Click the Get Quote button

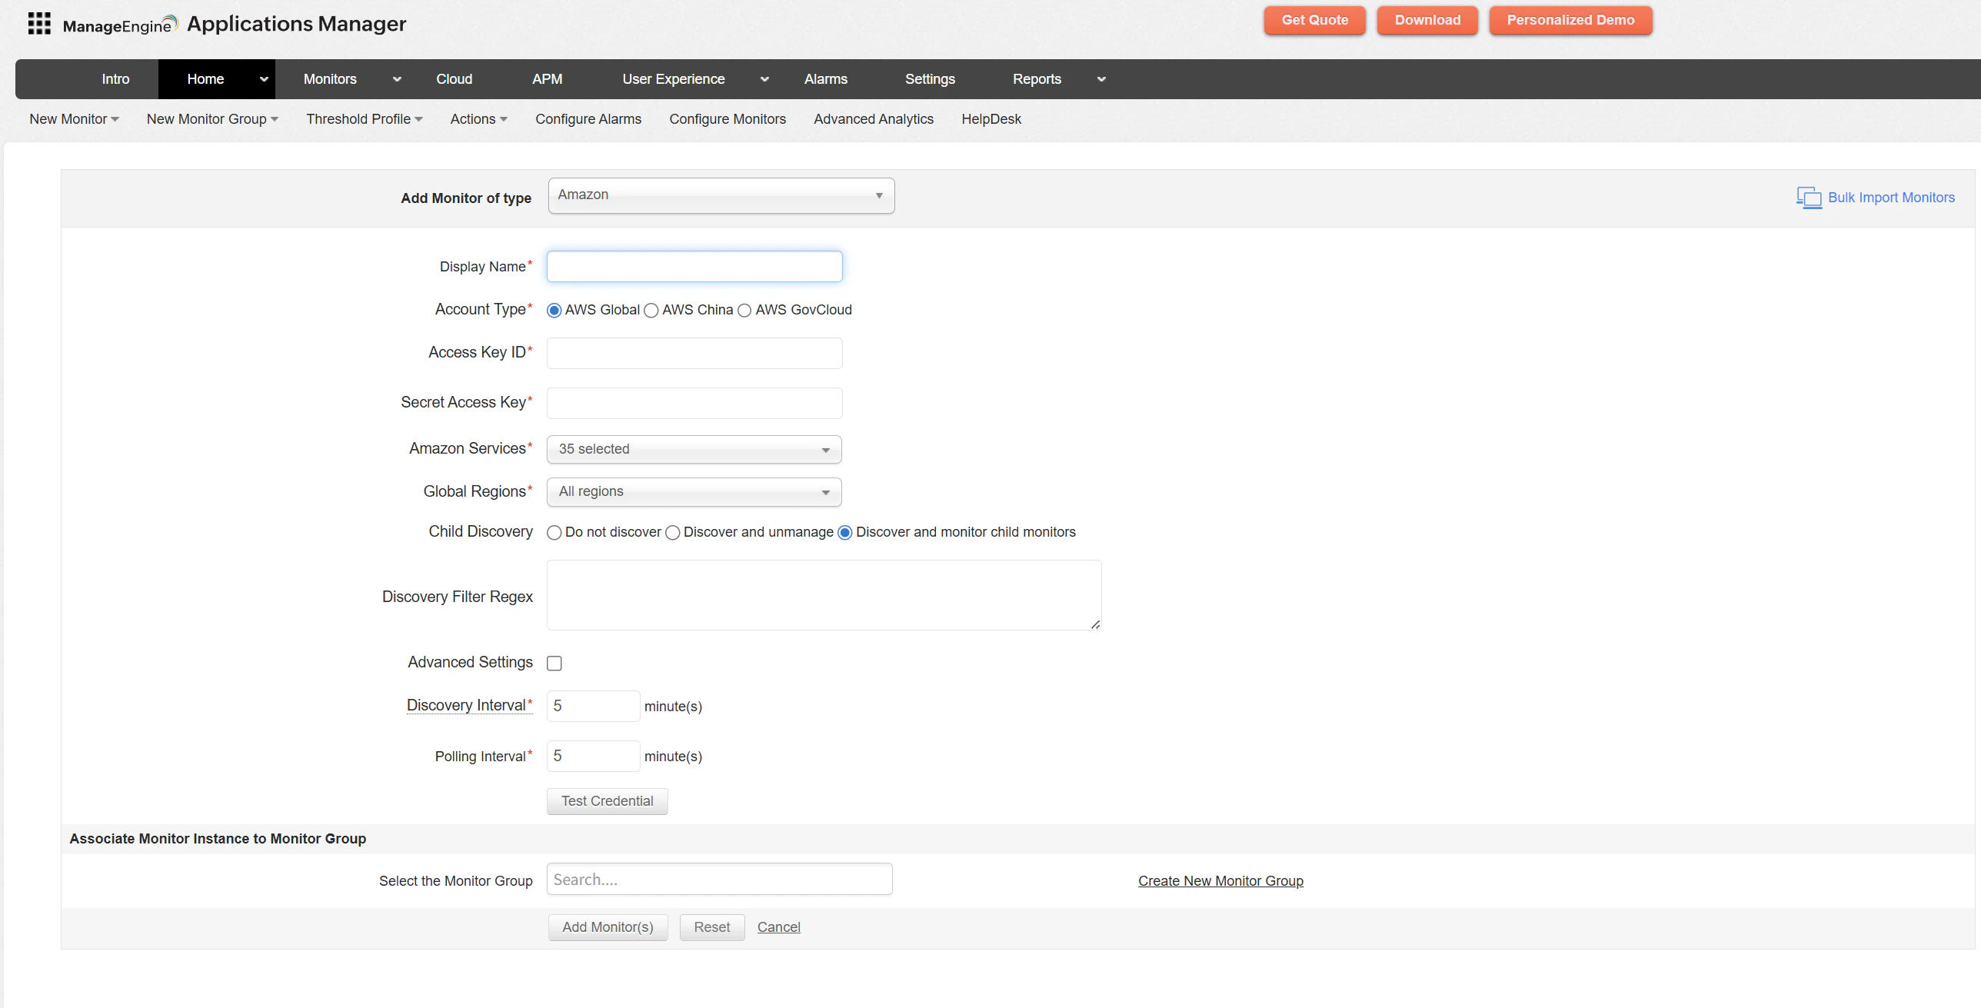[x=1315, y=21]
